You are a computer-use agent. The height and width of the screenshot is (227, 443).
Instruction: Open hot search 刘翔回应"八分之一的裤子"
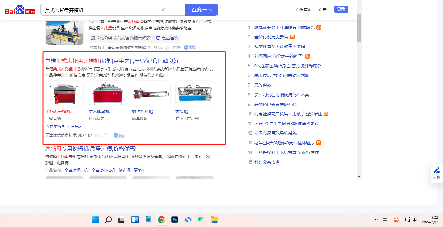click(279, 56)
